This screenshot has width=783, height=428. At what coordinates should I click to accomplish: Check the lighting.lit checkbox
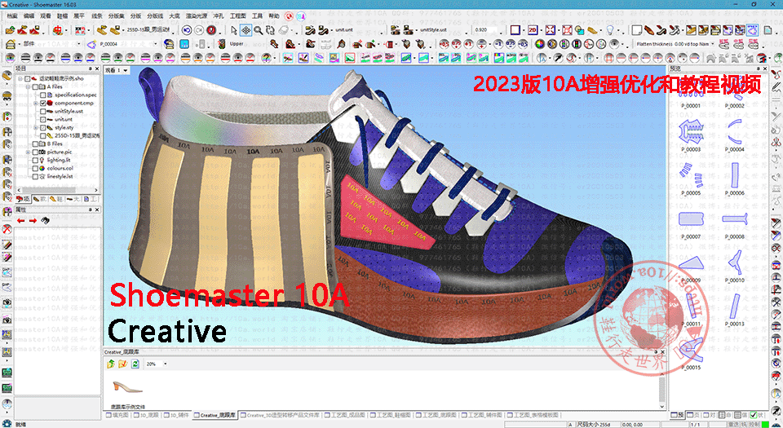[35, 160]
